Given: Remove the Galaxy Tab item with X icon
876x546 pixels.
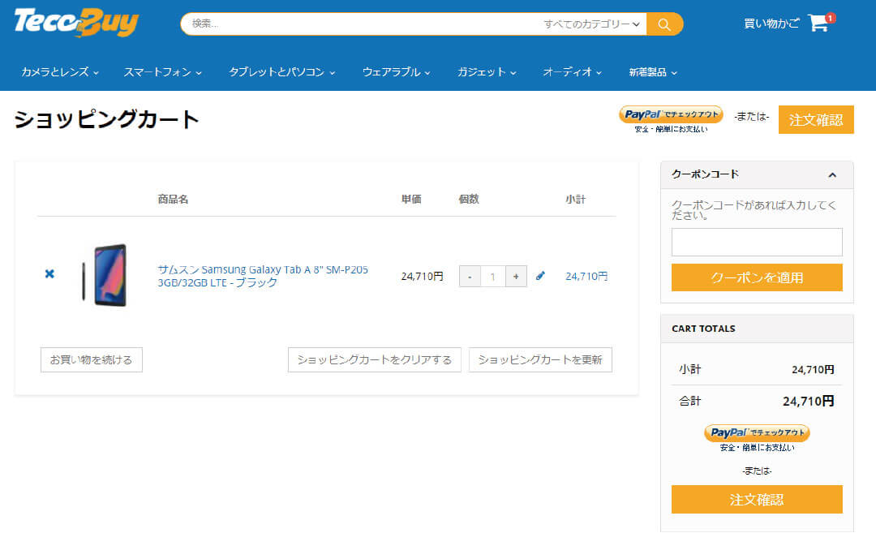Looking at the screenshot, I should pyautogui.click(x=49, y=274).
